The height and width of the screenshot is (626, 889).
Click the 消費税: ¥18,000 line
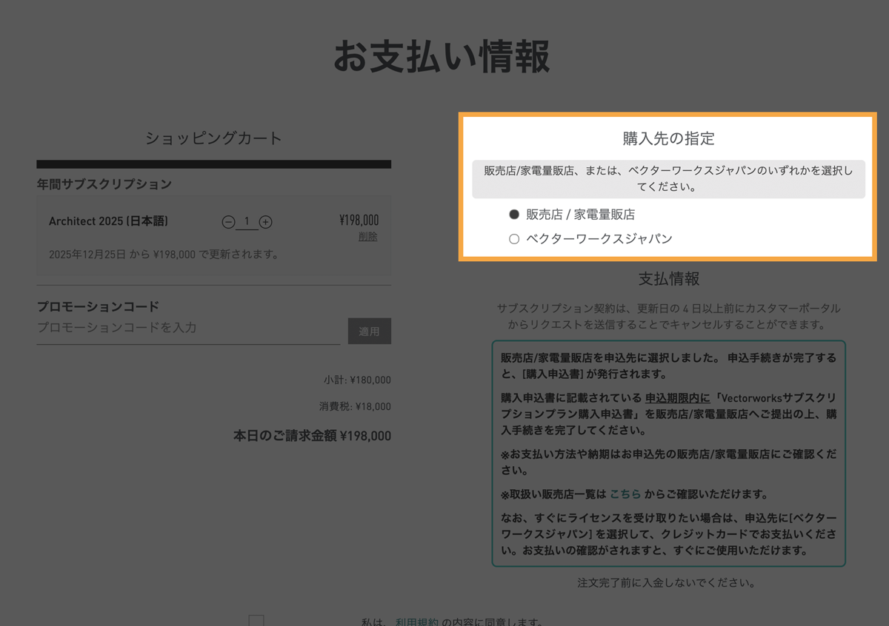coord(355,407)
